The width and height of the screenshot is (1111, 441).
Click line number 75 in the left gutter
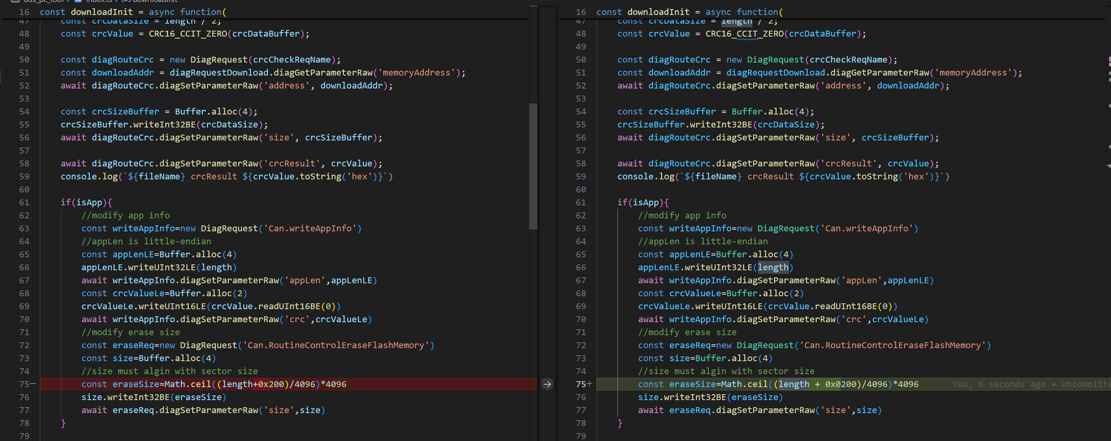click(24, 384)
